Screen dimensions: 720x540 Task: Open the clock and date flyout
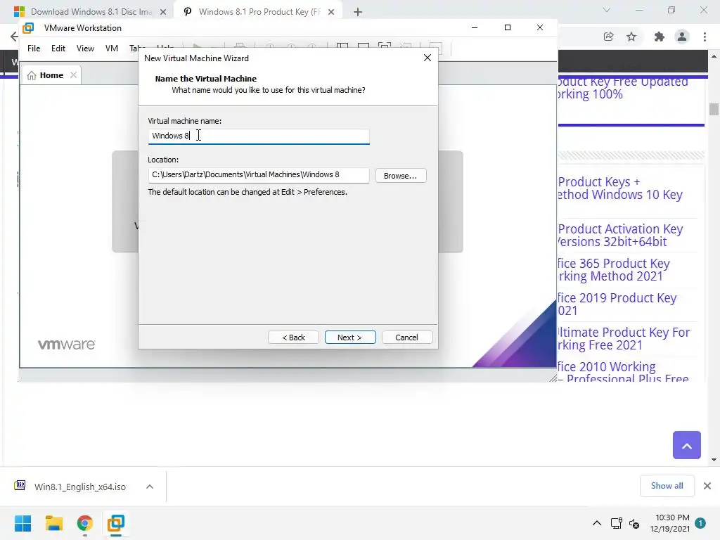[x=669, y=523]
